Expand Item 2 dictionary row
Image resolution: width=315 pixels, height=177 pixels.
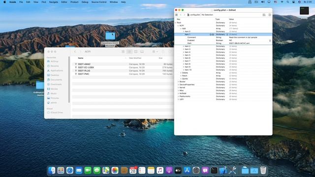coord(184,46)
